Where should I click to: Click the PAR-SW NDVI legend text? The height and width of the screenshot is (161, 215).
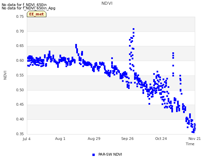110,154
